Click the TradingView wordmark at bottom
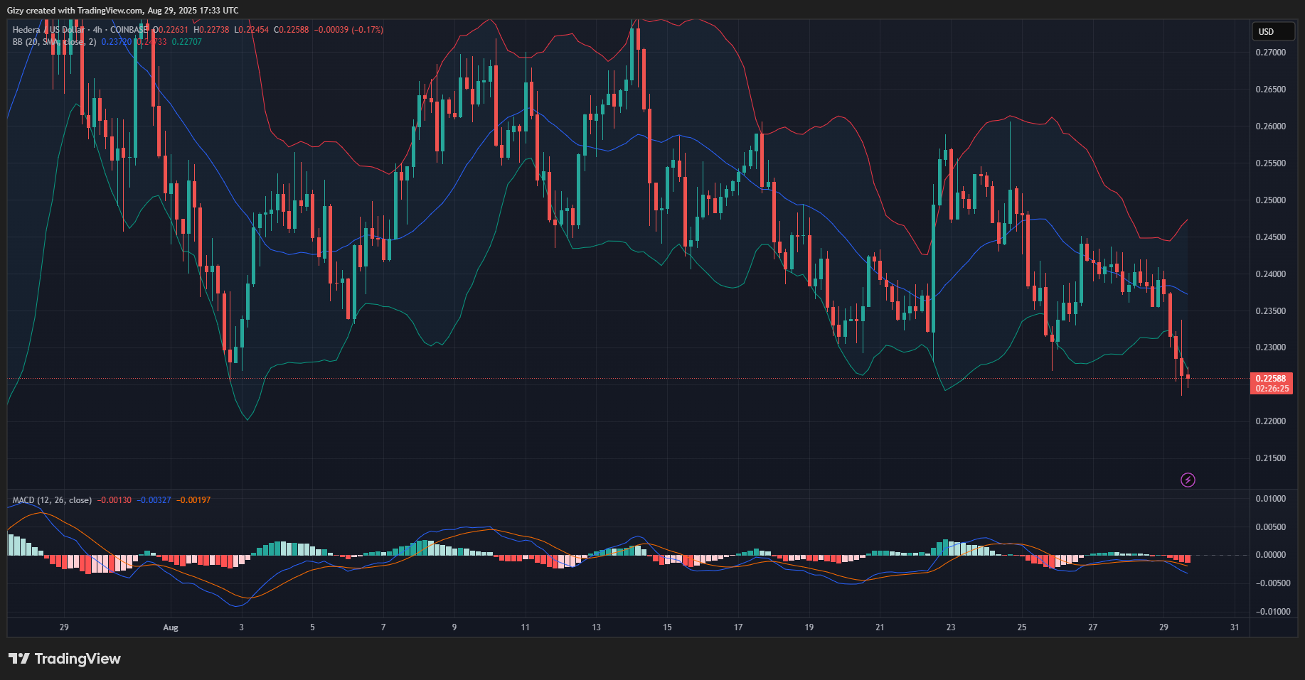The width and height of the screenshot is (1305, 680). pos(78,659)
